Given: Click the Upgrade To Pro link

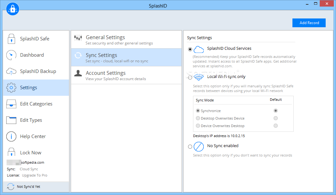Looking at the screenshot, I should click(34, 175).
